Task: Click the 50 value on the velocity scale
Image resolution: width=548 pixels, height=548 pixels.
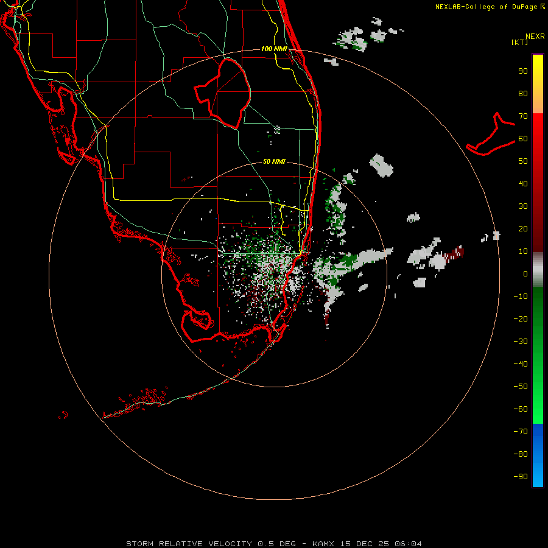Action: [x=523, y=161]
